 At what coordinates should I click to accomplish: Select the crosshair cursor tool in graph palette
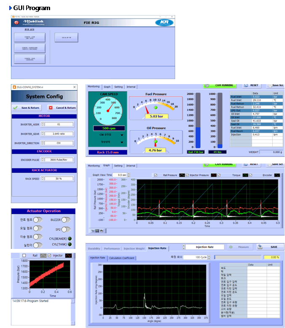[93, 231]
